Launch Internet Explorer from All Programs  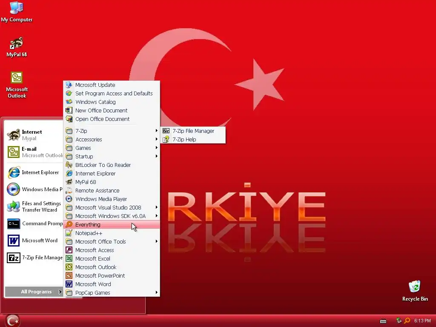112,174
